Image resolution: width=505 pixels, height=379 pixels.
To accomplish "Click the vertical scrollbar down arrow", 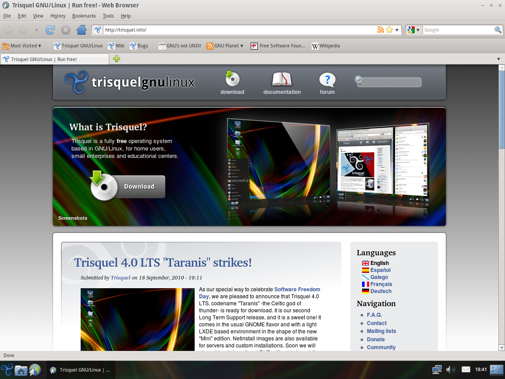I will (x=501, y=347).
